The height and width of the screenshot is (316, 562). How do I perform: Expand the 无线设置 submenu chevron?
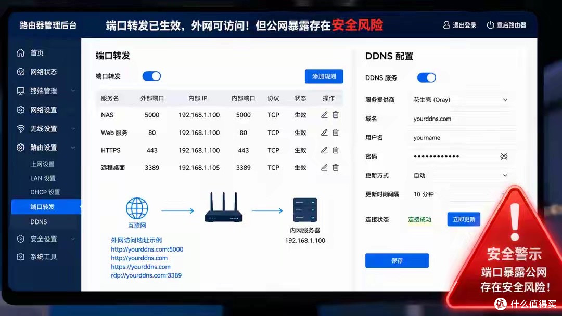pos(73,129)
